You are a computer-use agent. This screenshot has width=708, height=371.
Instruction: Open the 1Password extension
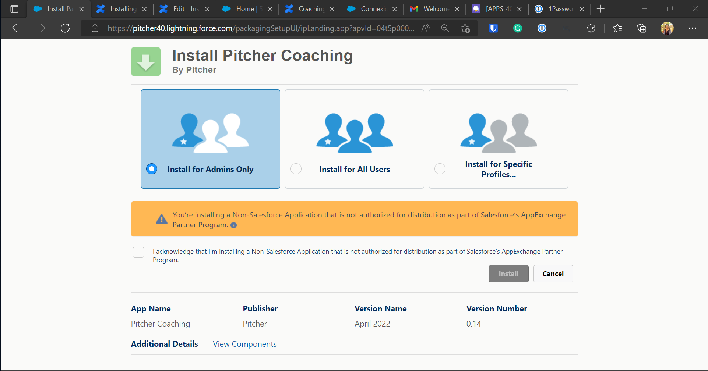(542, 28)
